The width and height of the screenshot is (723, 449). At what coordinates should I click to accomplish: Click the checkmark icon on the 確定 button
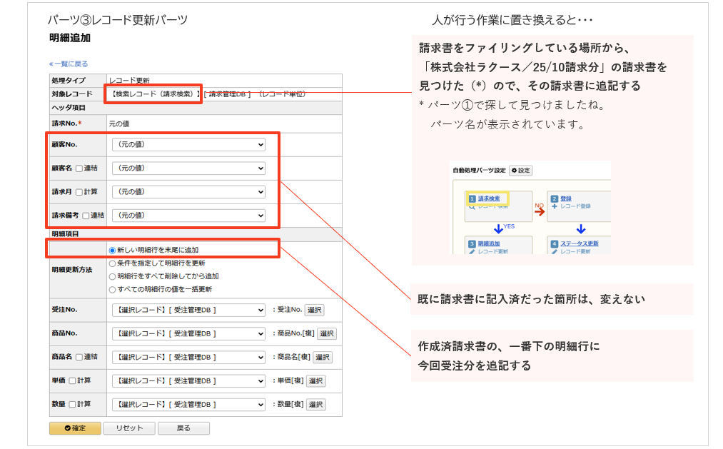click(x=67, y=427)
